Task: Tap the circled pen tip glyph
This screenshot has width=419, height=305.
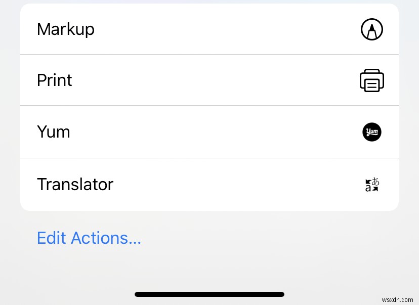Action: (x=372, y=29)
